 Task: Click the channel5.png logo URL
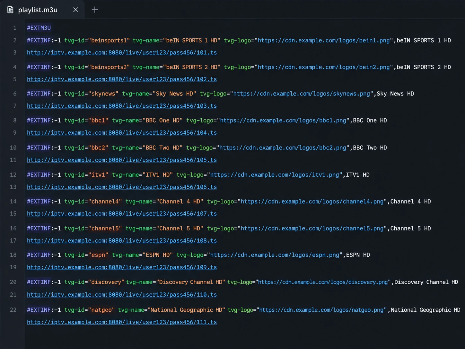pyautogui.click(x=312, y=228)
